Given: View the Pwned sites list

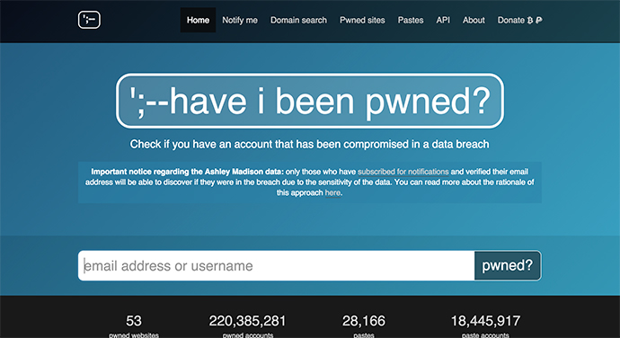Looking at the screenshot, I should pos(362,20).
